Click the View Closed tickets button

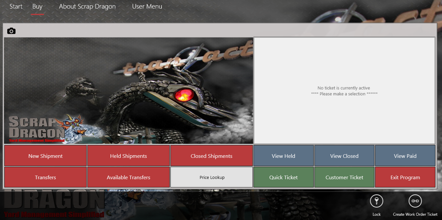[x=344, y=156]
